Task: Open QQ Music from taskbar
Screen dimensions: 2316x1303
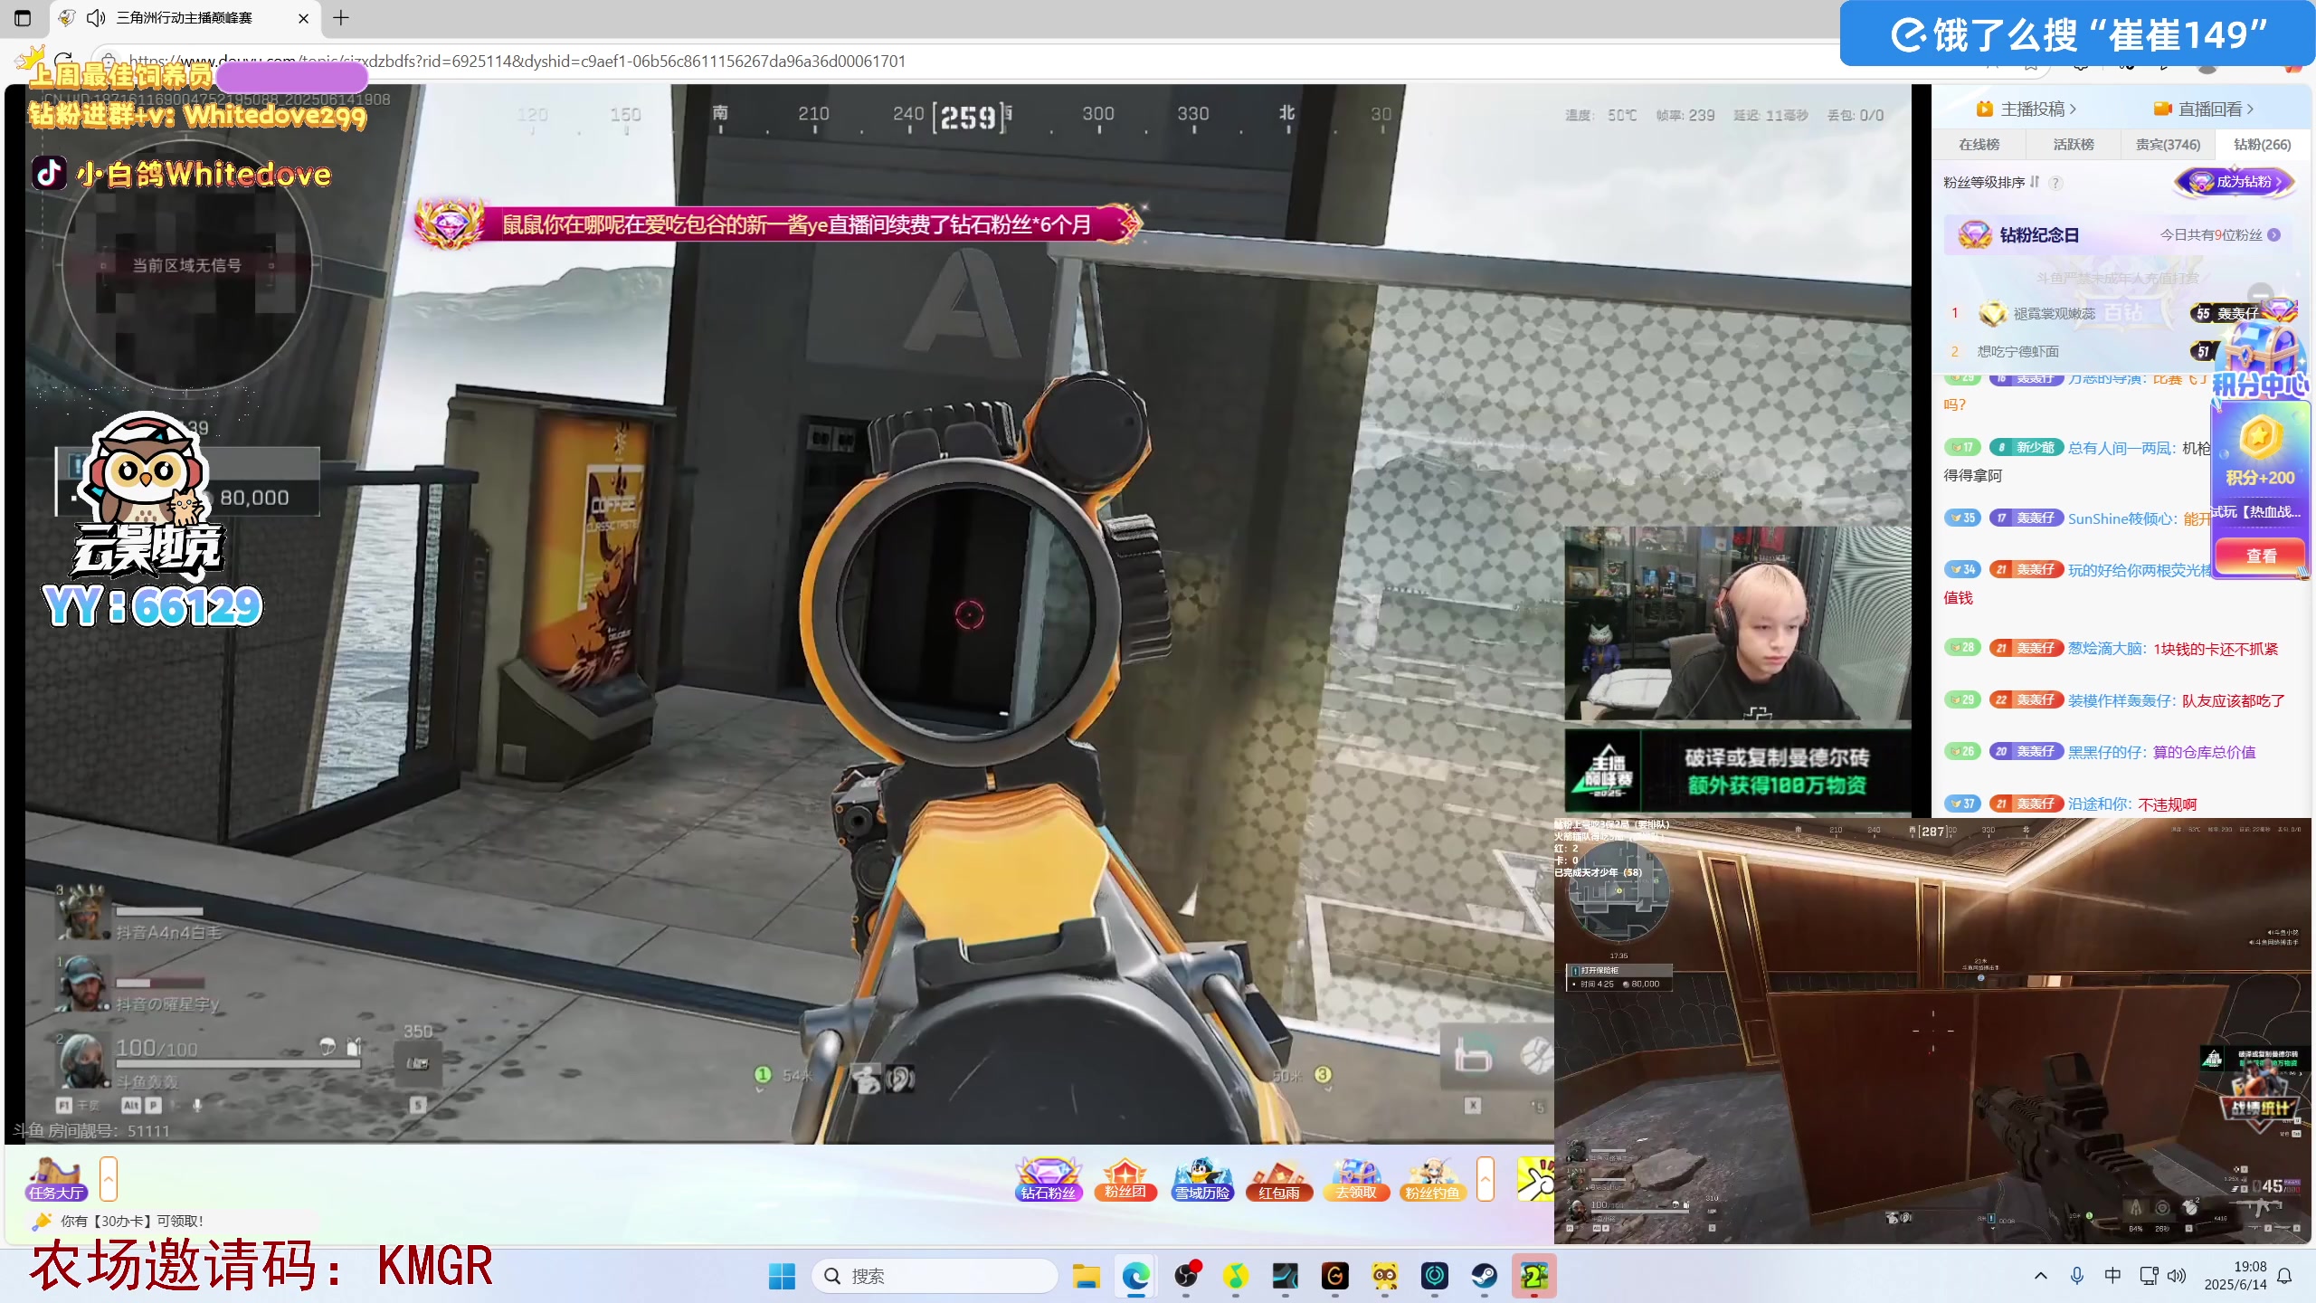Action: click(1235, 1276)
